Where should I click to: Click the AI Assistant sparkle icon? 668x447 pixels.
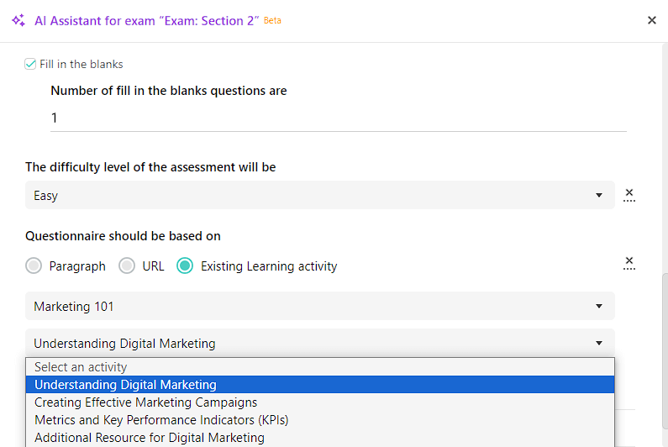pos(18,20)
